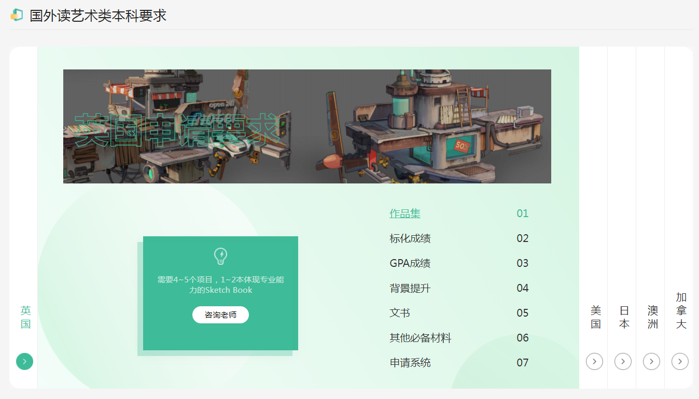This screenshot has height=399, width=699.
Task: Expand the 日本 panel arrow
Action: pyautogui.click(x=623, y=361)
